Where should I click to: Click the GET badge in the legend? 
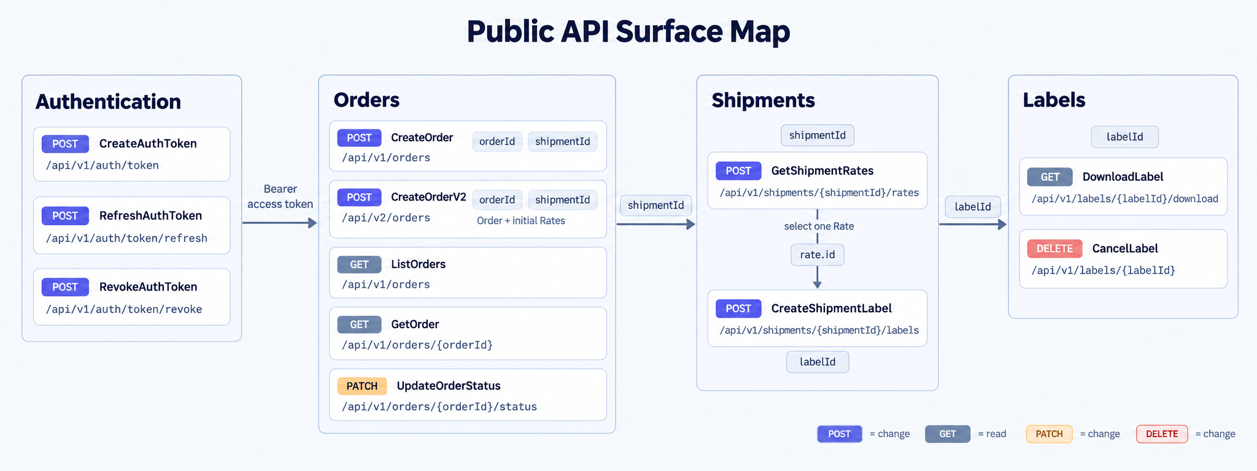click(x=948, y=434)
